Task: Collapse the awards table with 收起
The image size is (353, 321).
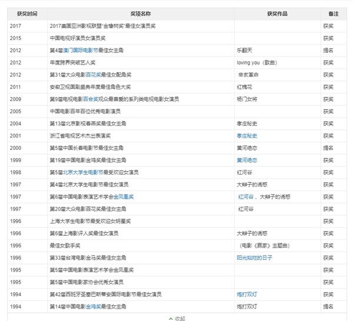Action: pyautogui.click(x=180, y=317)
